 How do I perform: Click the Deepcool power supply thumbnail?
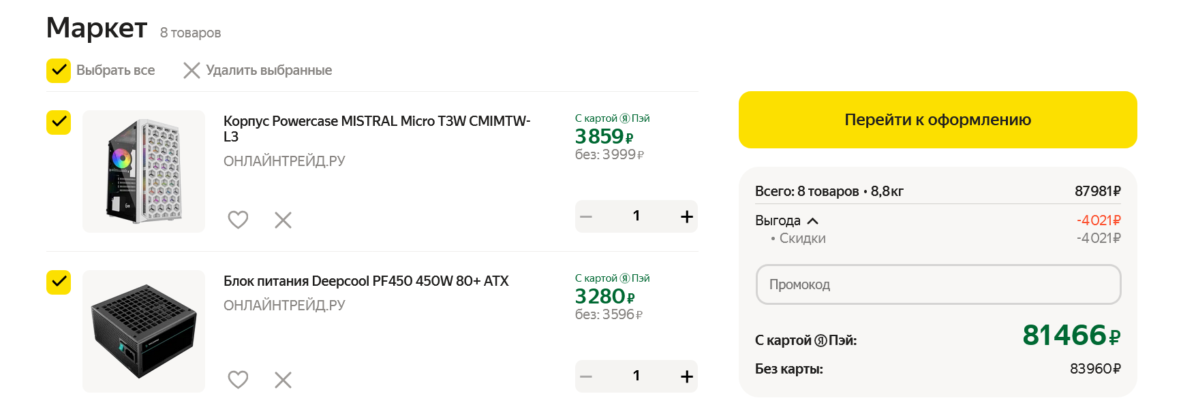pos(144,331)
